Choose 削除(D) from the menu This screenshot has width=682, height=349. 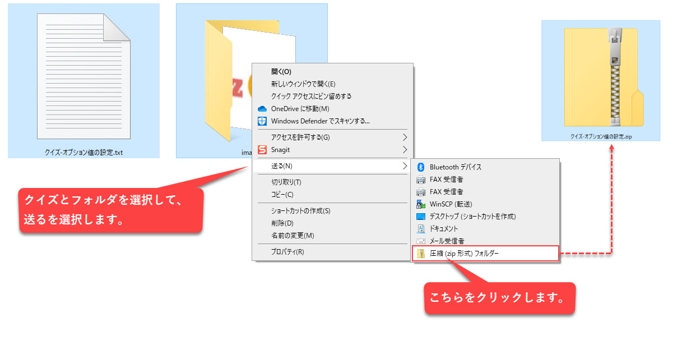coord(333,223)
